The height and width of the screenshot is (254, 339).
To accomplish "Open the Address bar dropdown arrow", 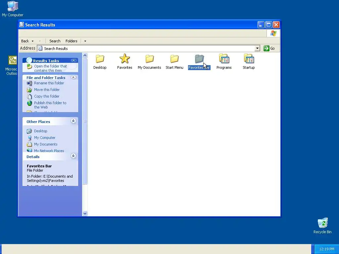I will coord(257,48).
